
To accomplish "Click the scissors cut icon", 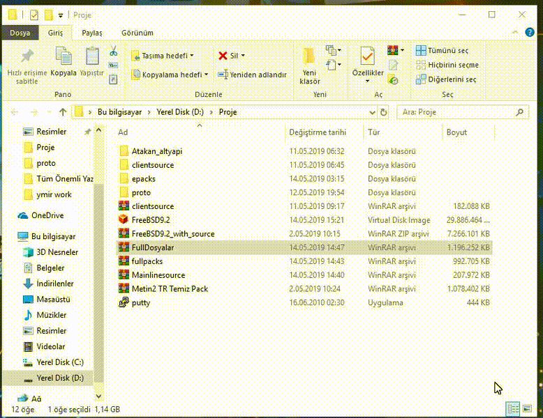I will pyautogui.click(x=113, y=51).
